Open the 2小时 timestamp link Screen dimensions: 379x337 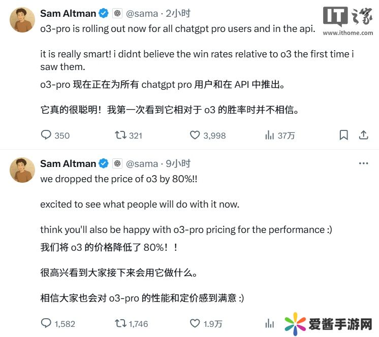click(178, 13)
